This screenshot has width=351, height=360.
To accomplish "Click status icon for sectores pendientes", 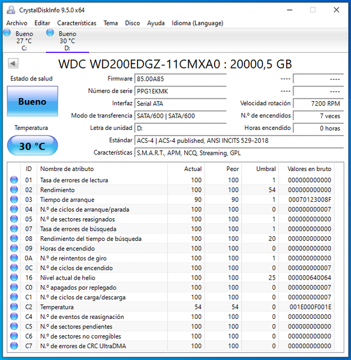I will (14, 326).
